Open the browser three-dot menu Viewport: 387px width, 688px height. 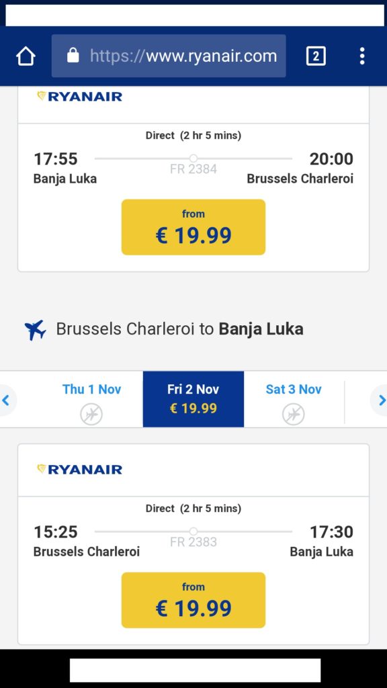click(362, 56)
